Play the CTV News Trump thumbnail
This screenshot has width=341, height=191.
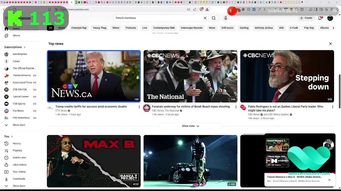[94, 76]
